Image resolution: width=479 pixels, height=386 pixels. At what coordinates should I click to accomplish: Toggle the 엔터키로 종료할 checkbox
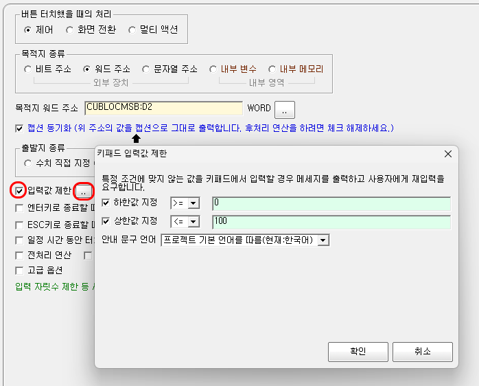point(19,208)
